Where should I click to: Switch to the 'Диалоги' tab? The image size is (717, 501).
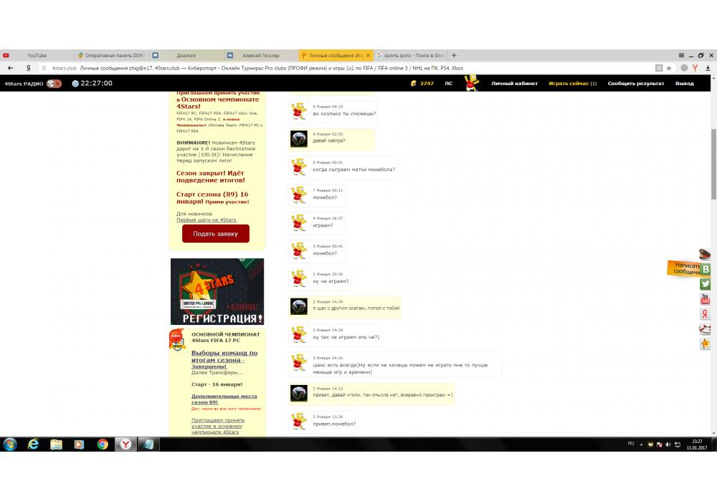[x=186, y=55]
